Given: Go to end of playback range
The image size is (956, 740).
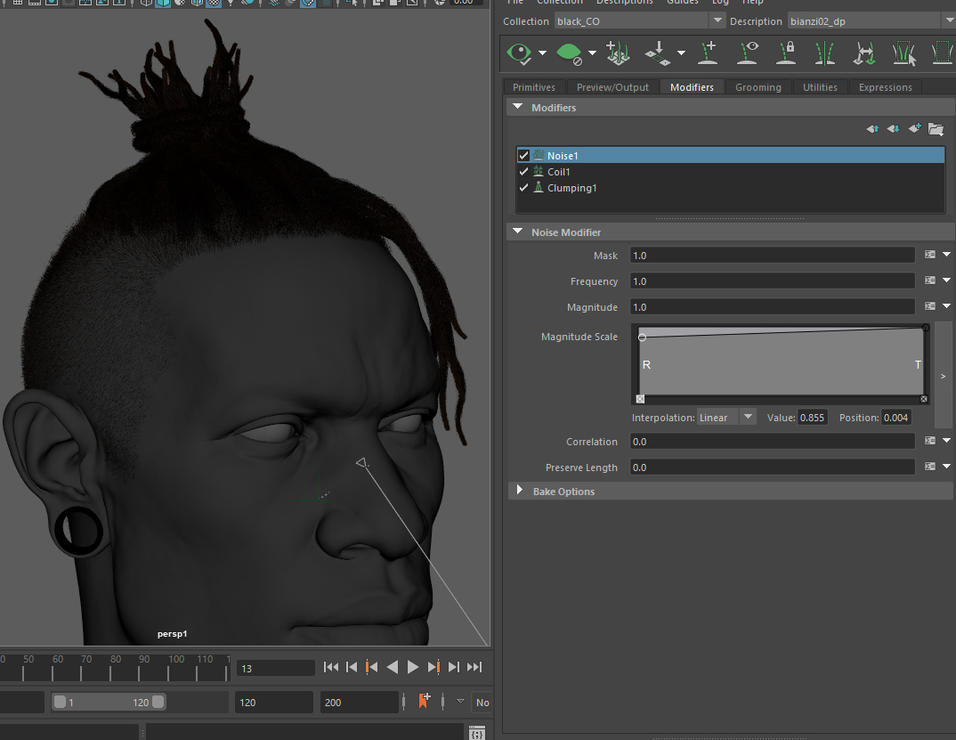Looking at the screenshot, I should point(474,667).
